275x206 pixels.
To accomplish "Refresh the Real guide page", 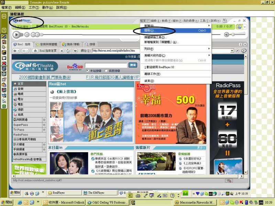I will (x=68, y=51).
